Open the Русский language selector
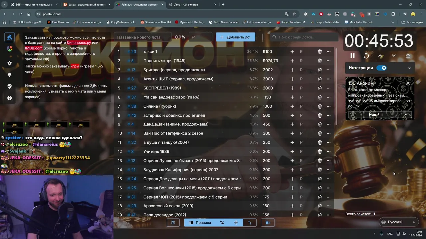The height and width of the screenshot is (239, 426). click(x=398, y=222)
